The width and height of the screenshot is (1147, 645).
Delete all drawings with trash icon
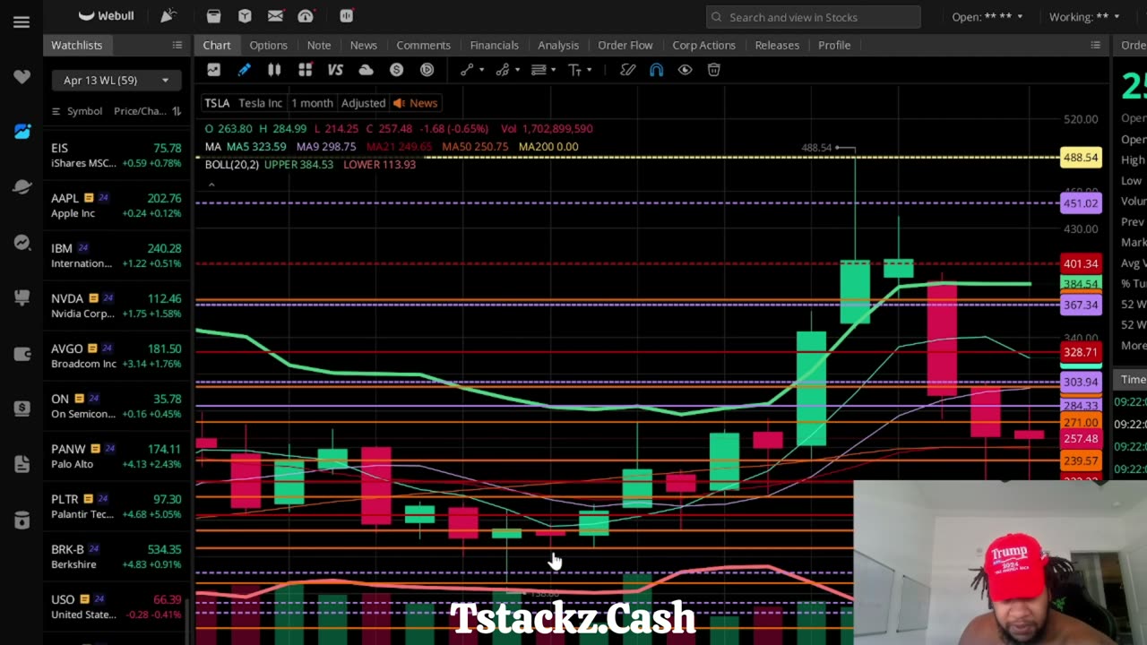pos(713,70)
